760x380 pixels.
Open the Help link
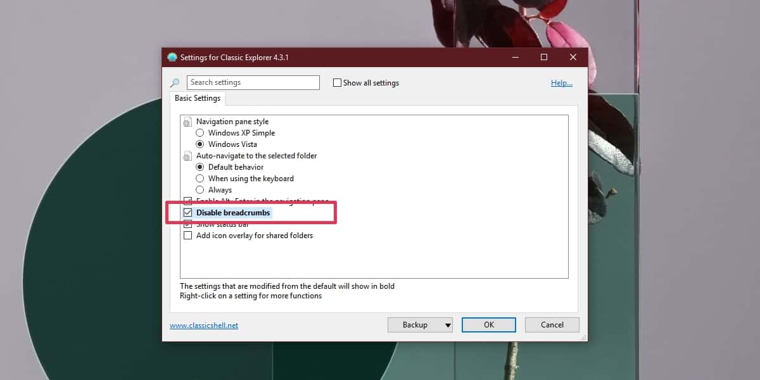[x=561, y=83]
